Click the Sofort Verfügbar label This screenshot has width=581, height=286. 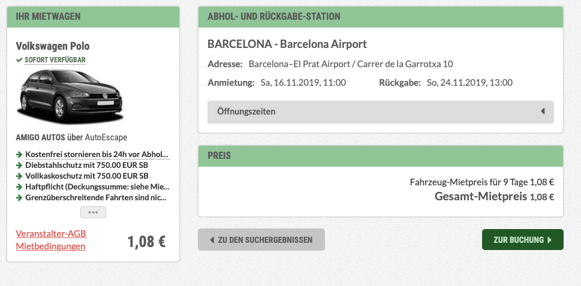(x=55, y=60)
